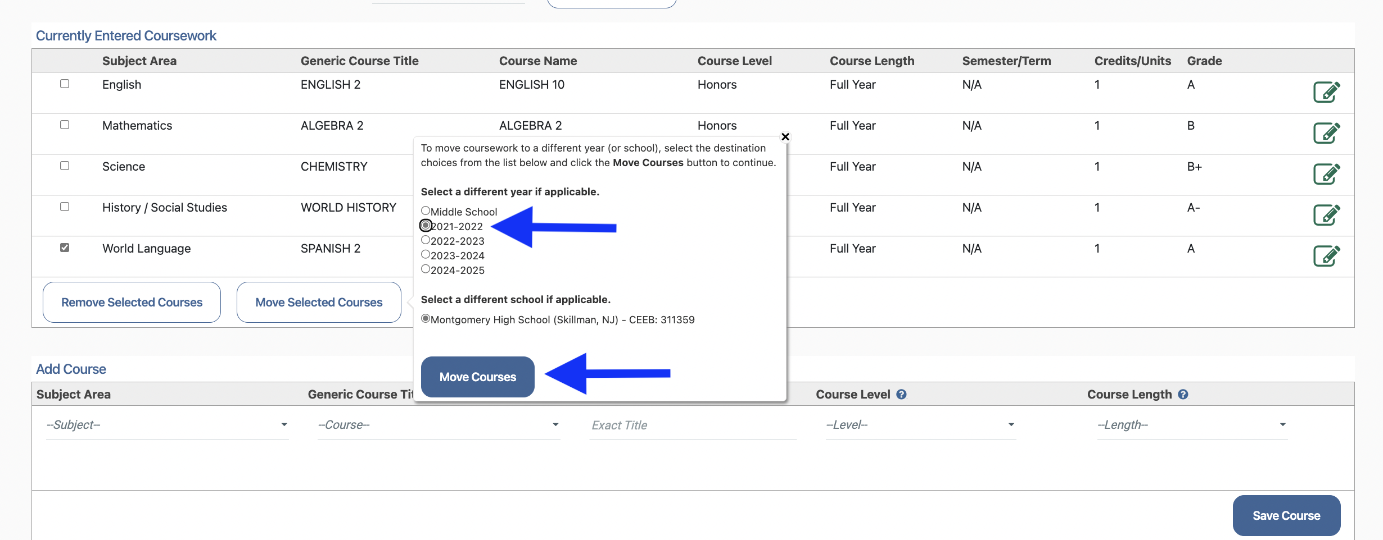The width and height of the screenshot is (1383, 540).
Task: Click the Course Level help icon
Action: coord(901,395)
